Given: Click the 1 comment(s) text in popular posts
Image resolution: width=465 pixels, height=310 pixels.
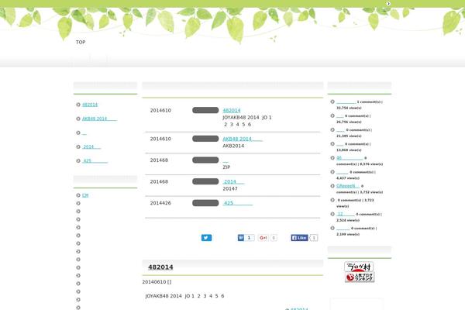Looking at the screenshot, I should click(370, 102).
